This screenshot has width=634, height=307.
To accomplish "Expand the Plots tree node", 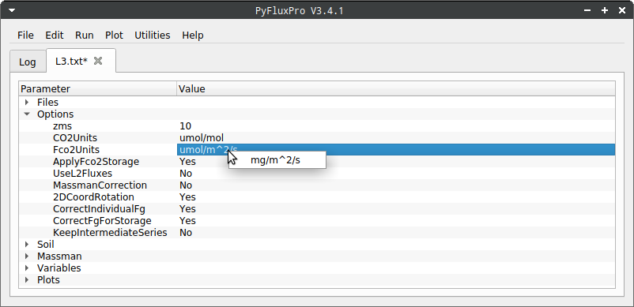I will pyautogui.click(x=27, y=280).
